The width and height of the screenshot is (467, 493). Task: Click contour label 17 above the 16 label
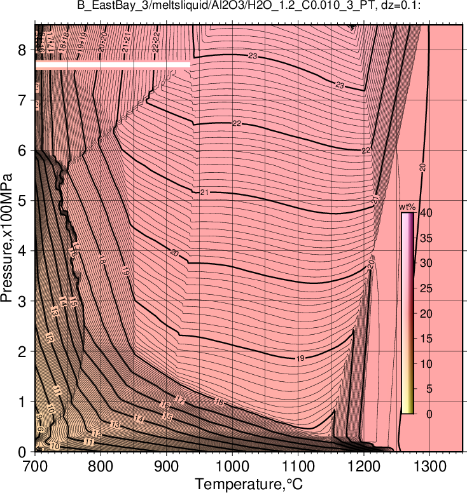point(180,400)
